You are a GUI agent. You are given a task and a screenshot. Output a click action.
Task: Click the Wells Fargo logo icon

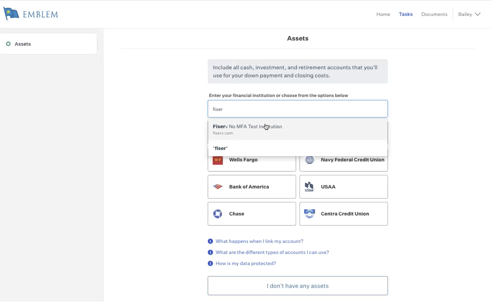point(218,160)
